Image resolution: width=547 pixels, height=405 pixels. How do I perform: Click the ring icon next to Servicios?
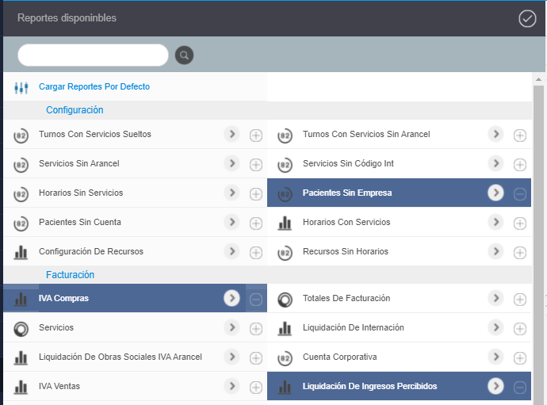21,328
